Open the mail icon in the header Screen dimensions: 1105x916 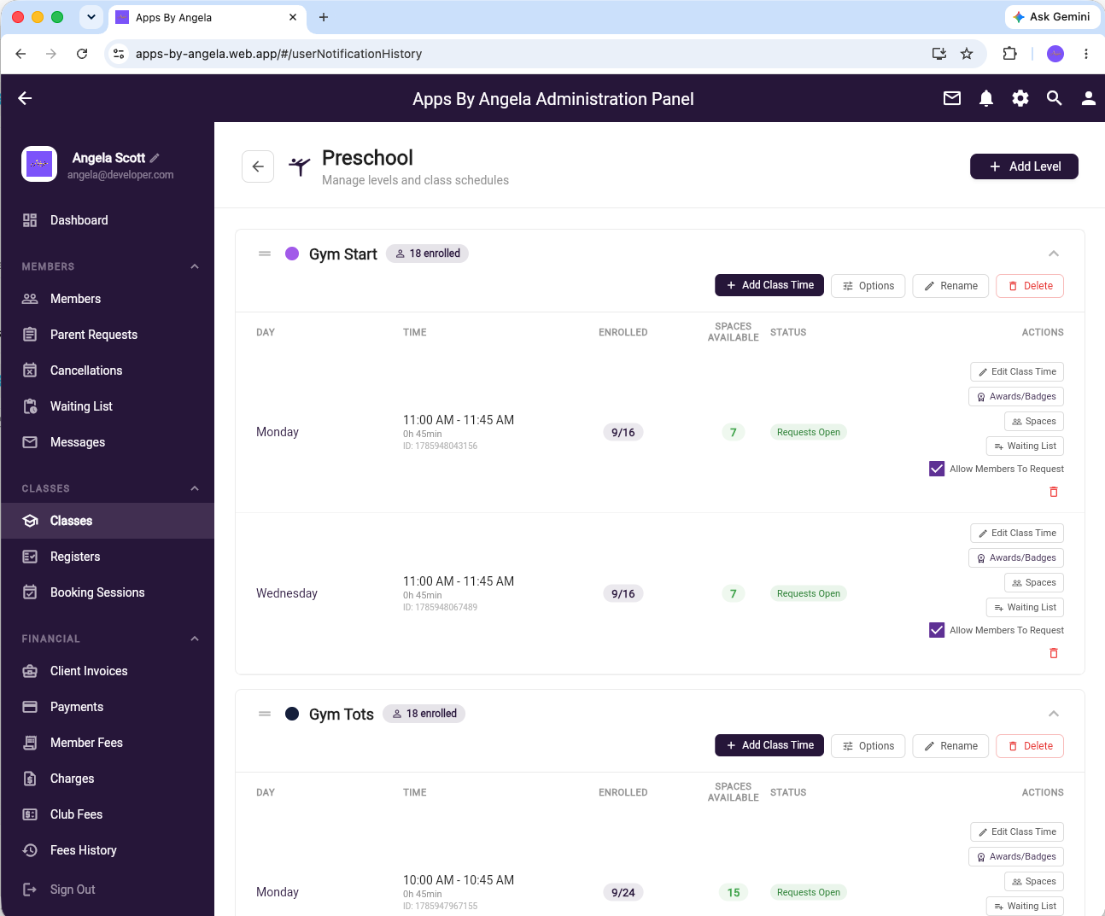click(x=952, y=98)
